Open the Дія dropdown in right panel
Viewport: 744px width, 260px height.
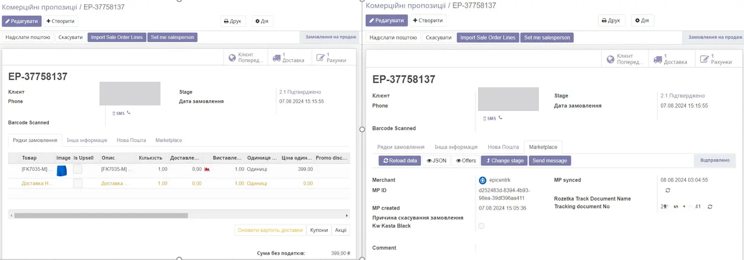point(642,20)
